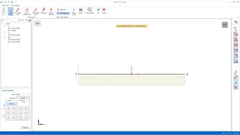
Task: Tick the checkbox left of direction popup
Action: [x=3, y=109]
